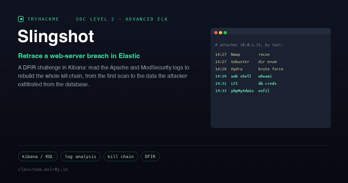Select the 'kill chain' tag
The height and width of the screenshot is (183, 348).
[121, 157]
